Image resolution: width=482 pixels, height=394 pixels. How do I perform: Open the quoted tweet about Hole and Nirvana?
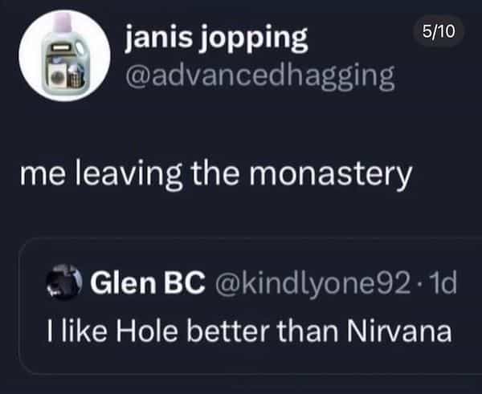[241, 329]
